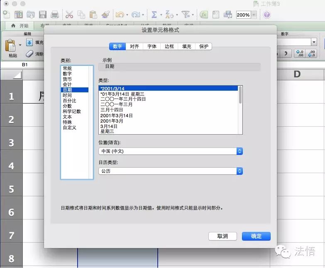Click the Print toolbar icon
This screenshot has width=325, height=268.
click(55, 14)
